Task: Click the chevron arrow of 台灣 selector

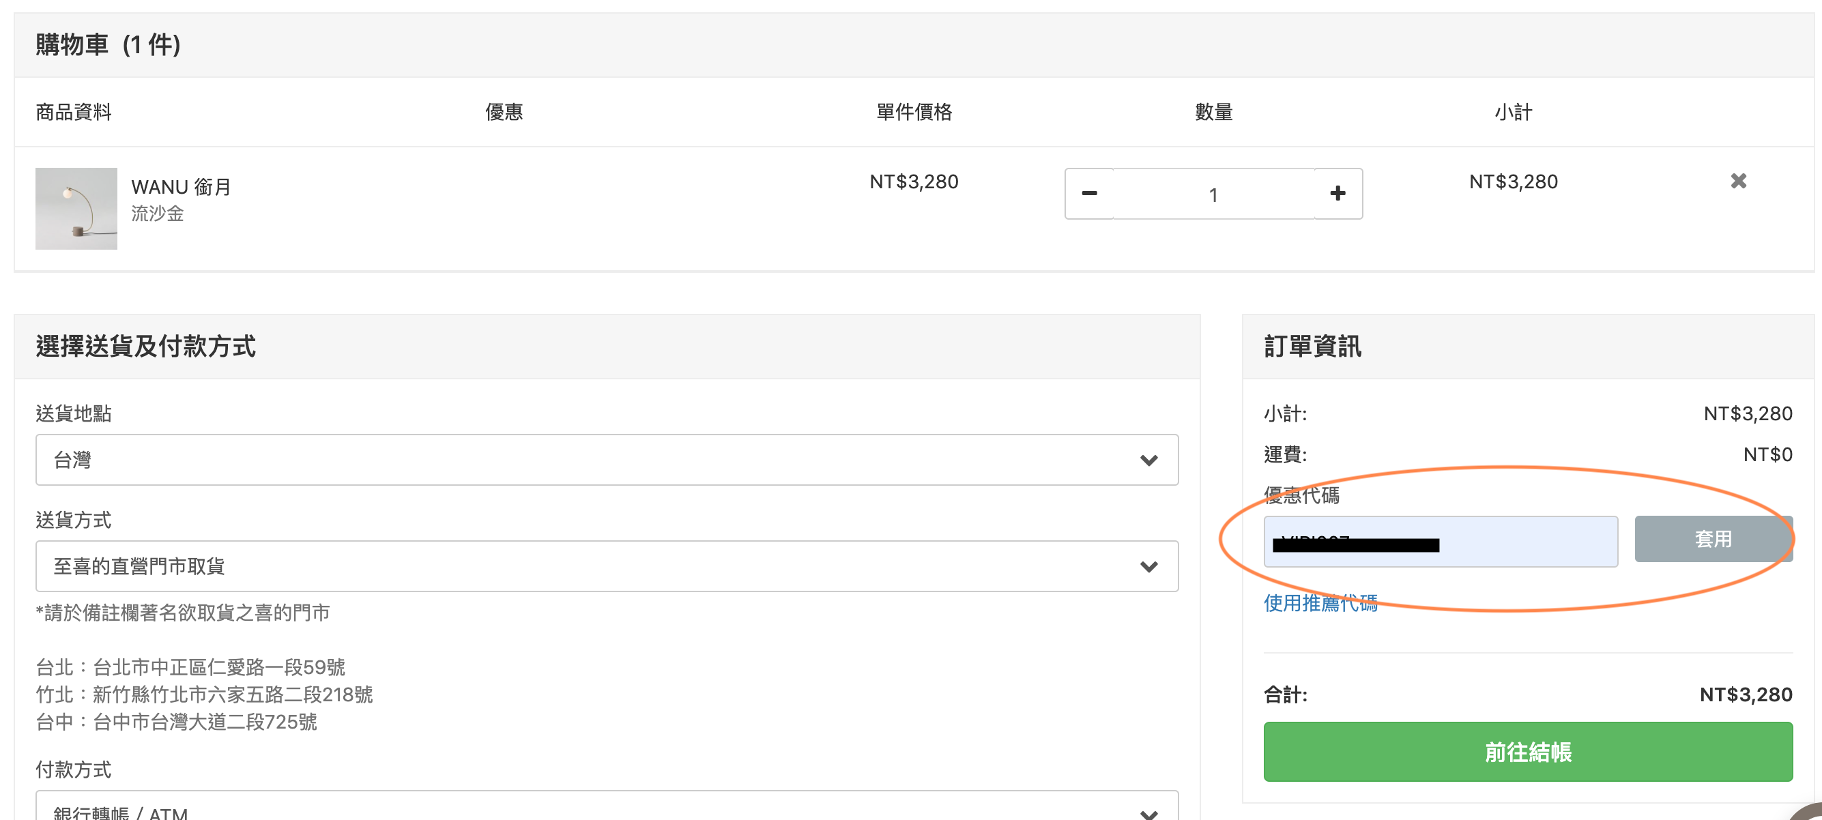Action: point(1148,461)
